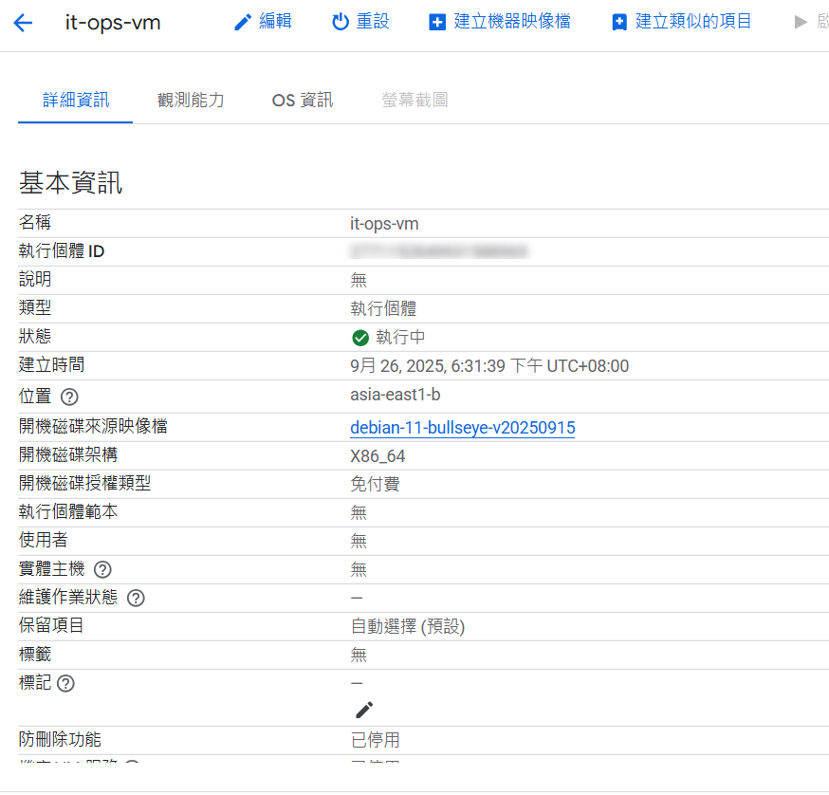Click the name value it-ops-vm

[384, 224]
